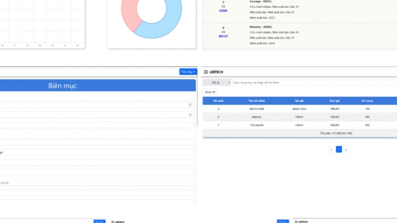Click the M512T call number

point(223,36)
